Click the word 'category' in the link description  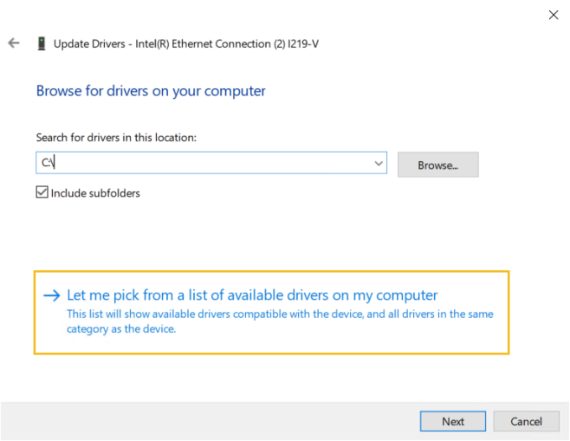(89, 328)
